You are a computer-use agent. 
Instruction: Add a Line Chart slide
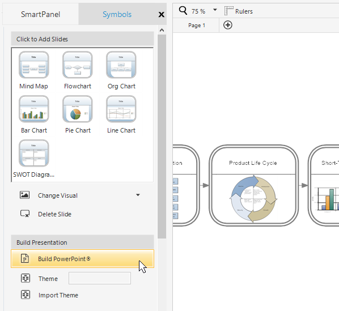tap(121, 109)
